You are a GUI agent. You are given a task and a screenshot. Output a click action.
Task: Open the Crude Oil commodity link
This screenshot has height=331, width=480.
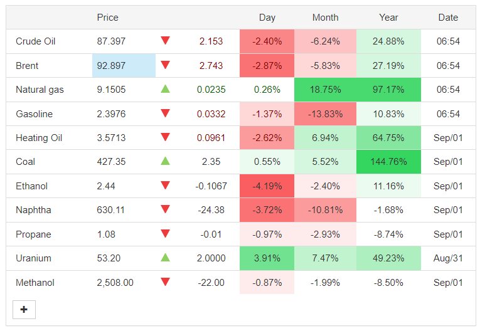36,41
